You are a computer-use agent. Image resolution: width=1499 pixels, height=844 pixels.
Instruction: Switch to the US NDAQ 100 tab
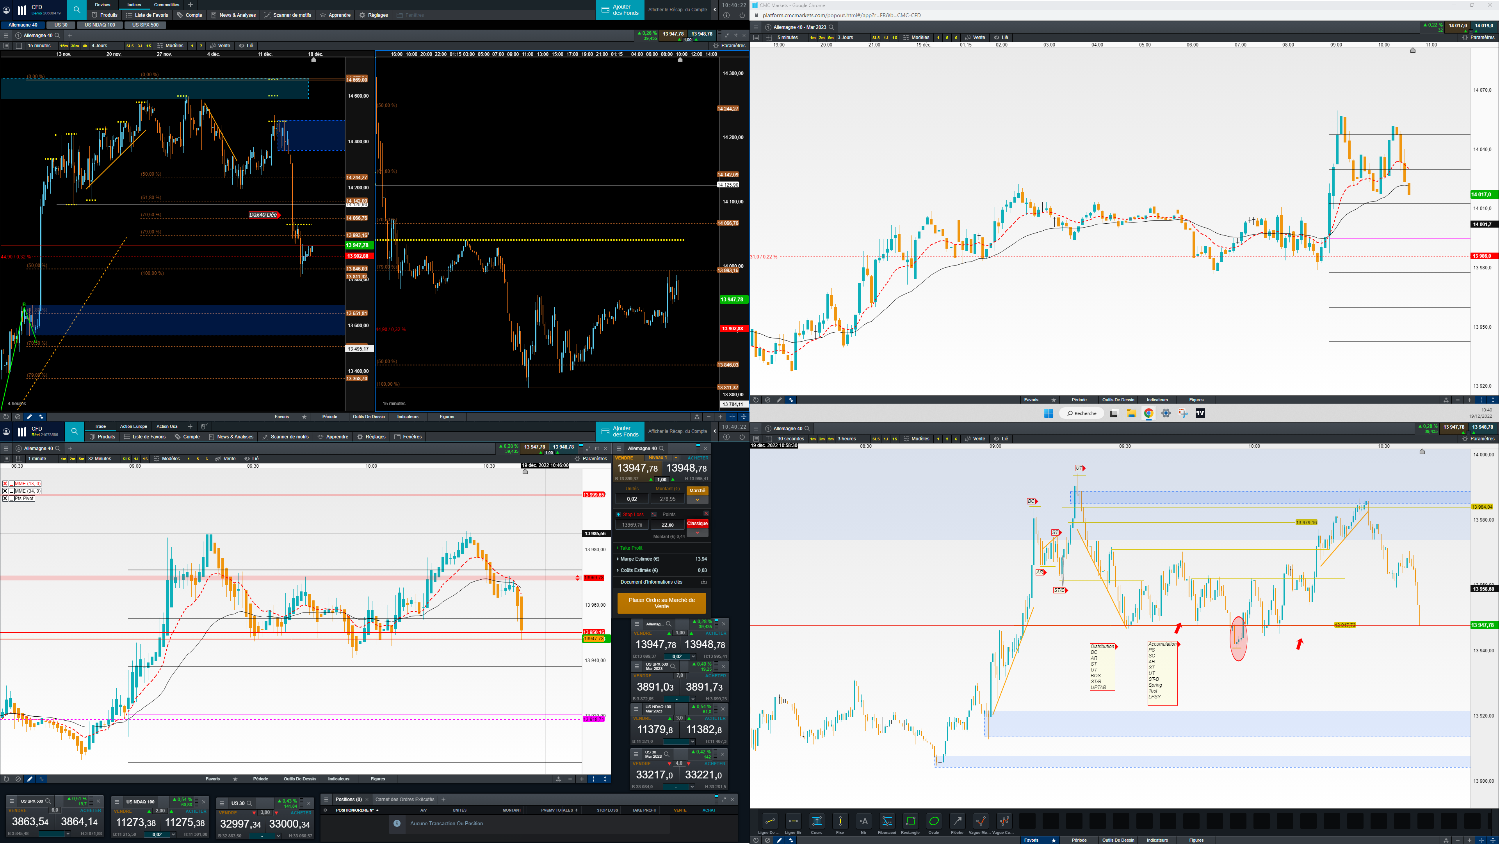coord(100,25)
